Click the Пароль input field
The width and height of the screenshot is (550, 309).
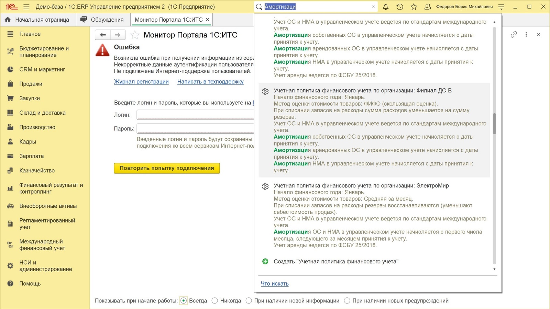pos(195,129)
